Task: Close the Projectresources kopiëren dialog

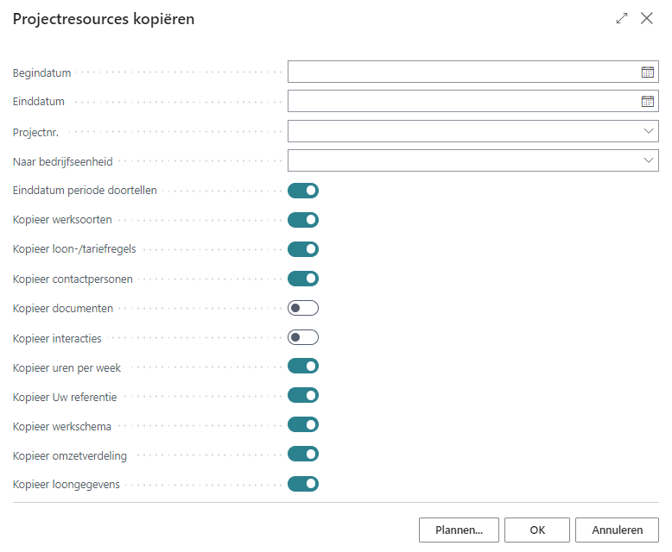Action: click(647, 18)
